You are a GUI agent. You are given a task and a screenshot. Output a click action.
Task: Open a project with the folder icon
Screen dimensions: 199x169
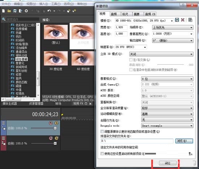coord(9,11)
